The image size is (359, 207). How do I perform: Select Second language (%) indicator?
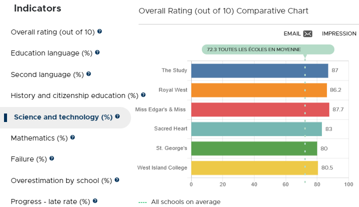coord(47,74)
